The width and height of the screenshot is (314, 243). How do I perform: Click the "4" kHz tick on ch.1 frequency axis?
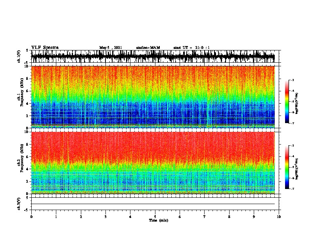[x=27, y=104]
